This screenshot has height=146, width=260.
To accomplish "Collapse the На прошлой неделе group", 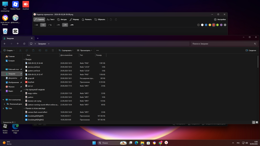I will (x=24, y=89).
